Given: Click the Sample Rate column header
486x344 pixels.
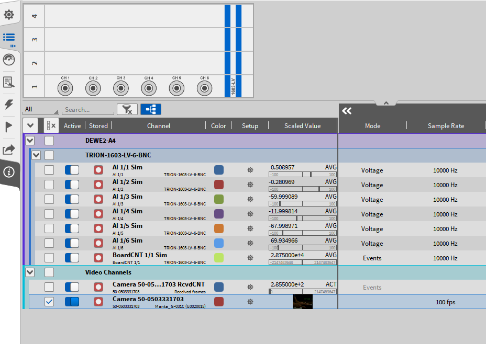Looking at the screenshot, I should pos(446,126).
